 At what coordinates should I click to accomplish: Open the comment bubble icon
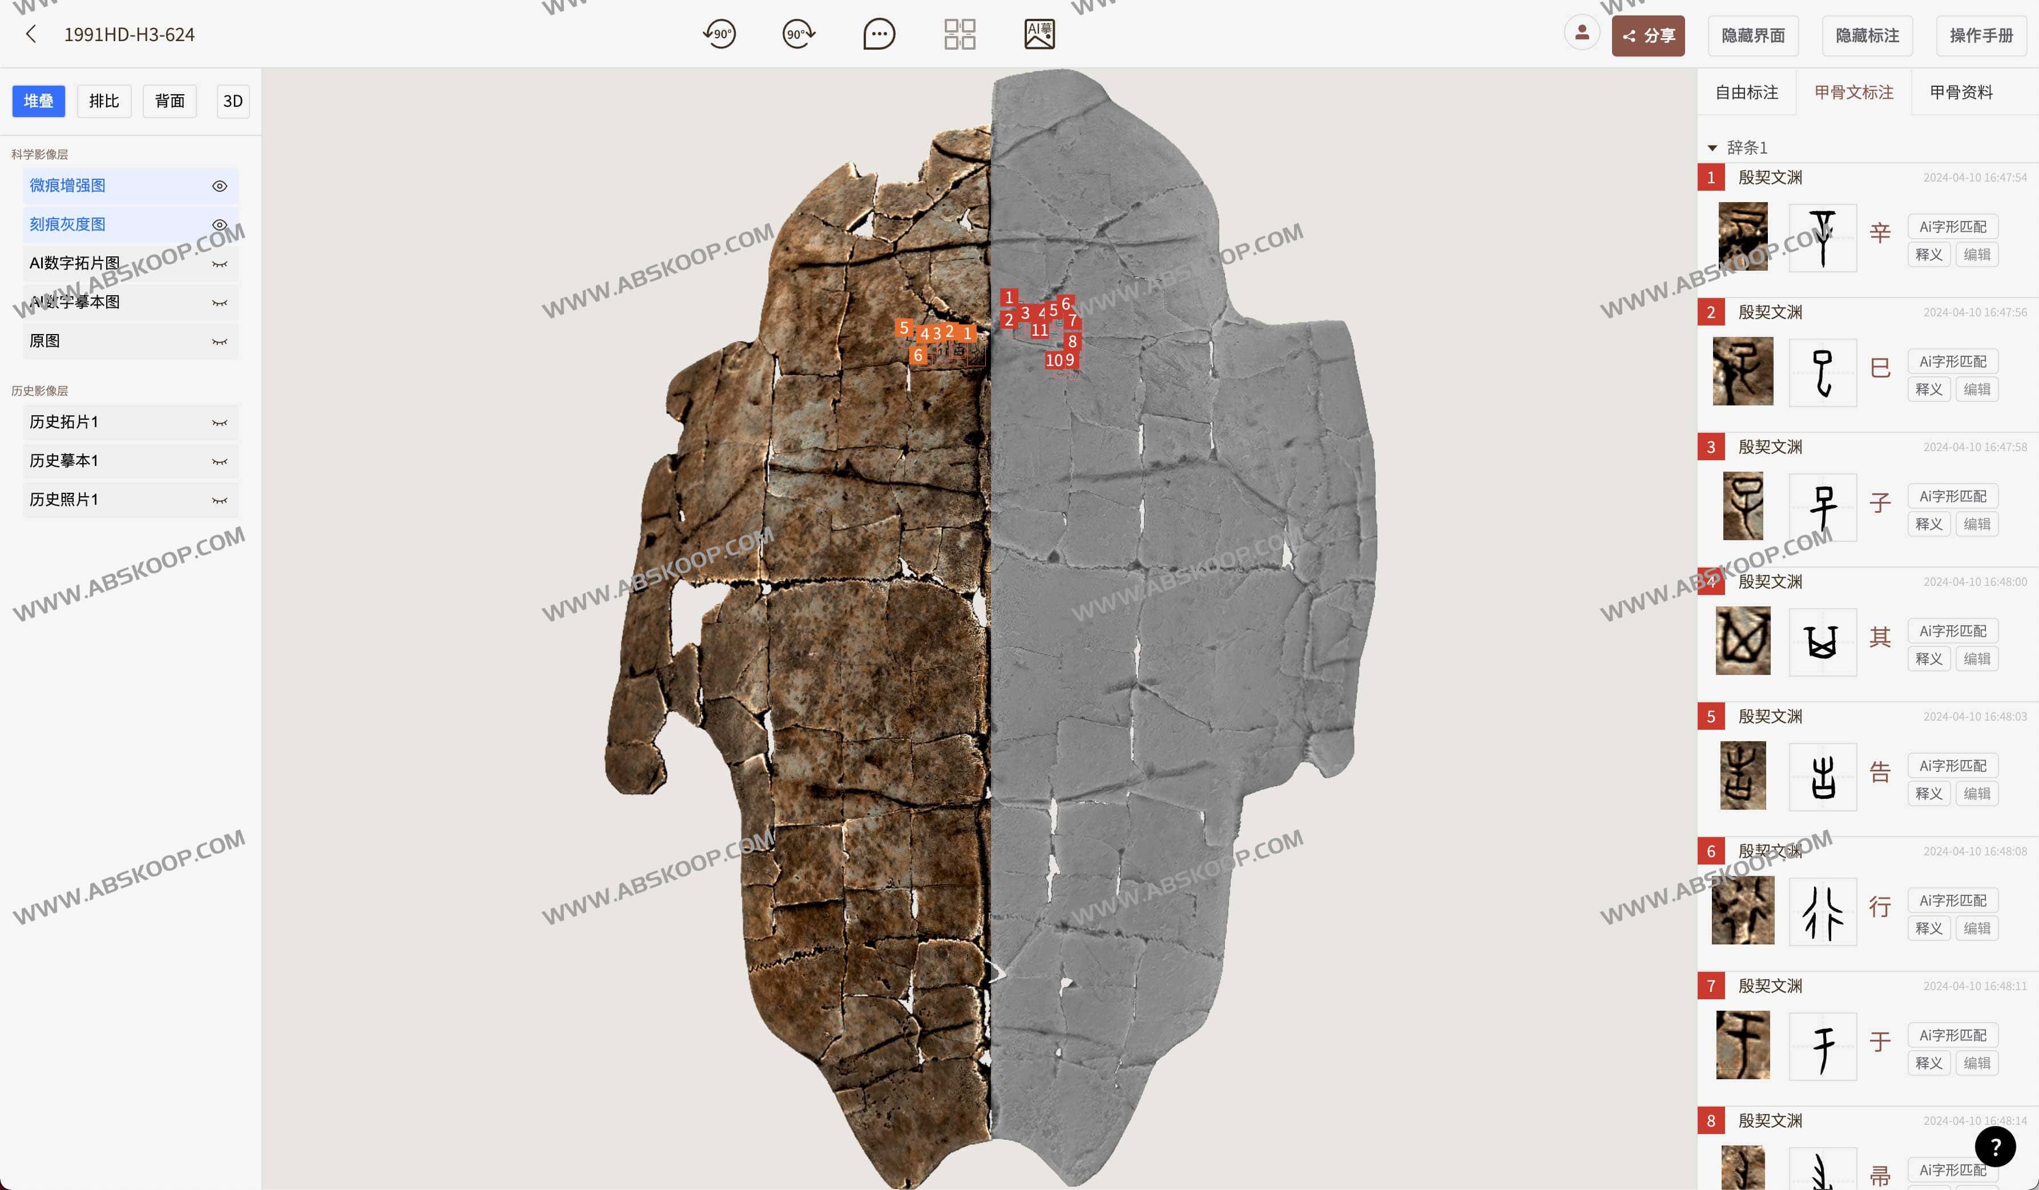879,34
